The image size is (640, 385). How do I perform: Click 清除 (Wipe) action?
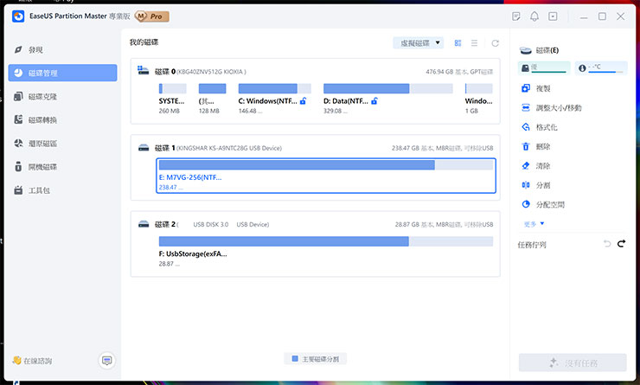(x=536, y=166)
